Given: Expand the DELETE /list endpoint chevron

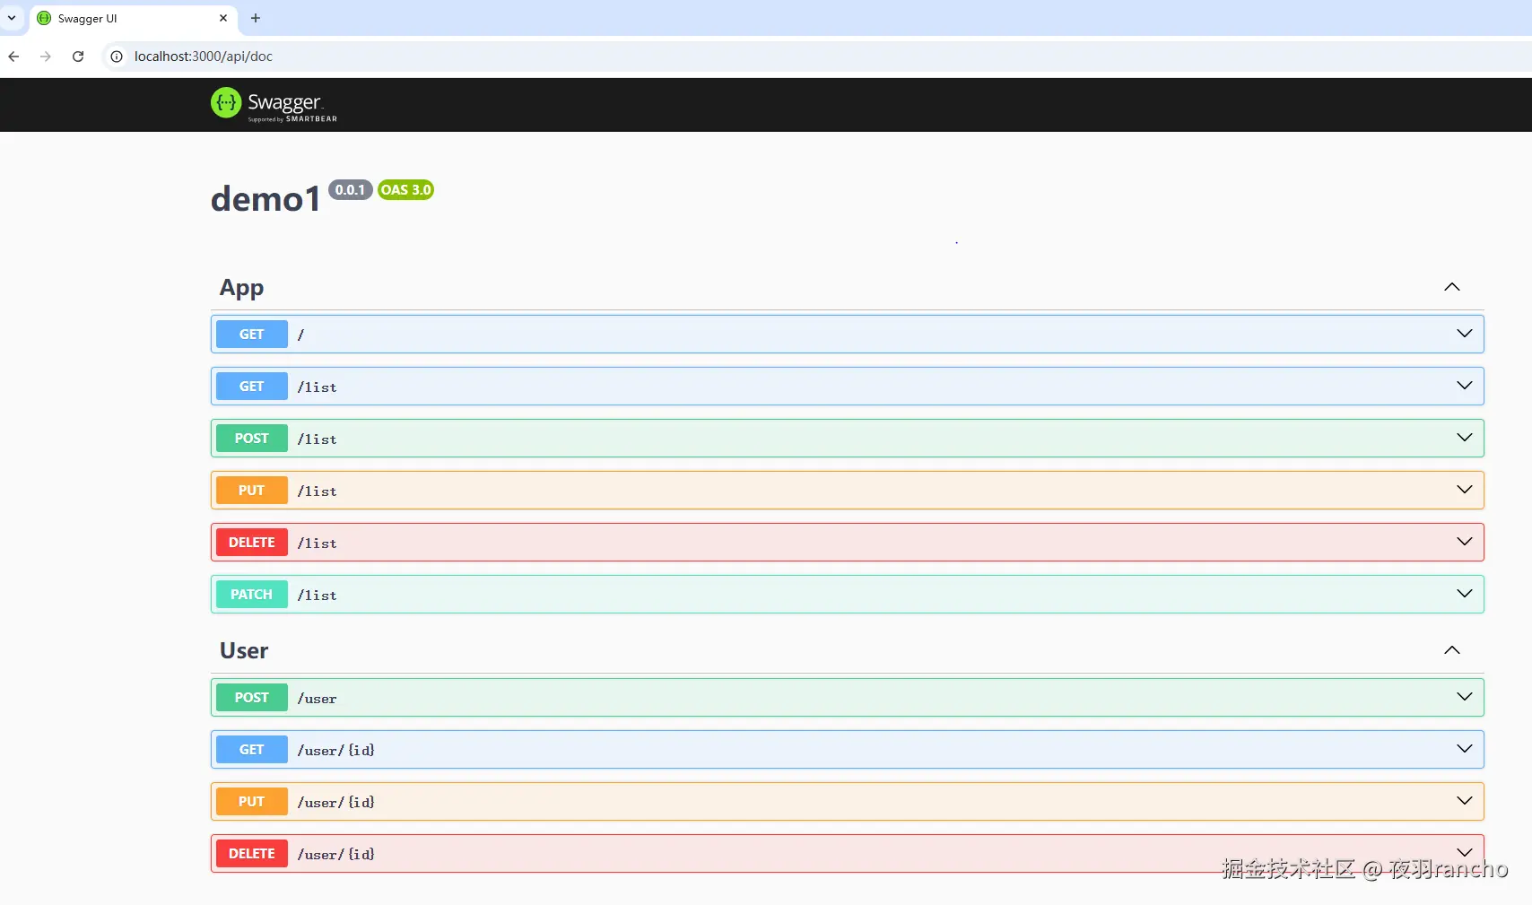Looking at the screenshot, I should tap(1465, 542).
